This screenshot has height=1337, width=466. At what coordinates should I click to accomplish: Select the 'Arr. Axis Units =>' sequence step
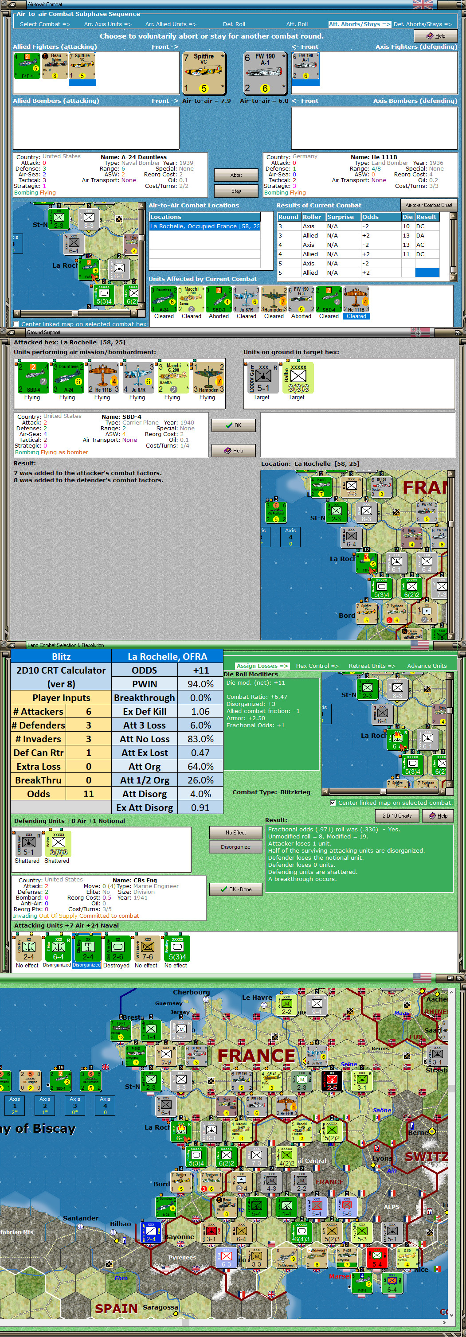coord(108,24)
